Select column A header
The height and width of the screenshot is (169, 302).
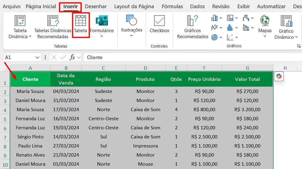30,68
